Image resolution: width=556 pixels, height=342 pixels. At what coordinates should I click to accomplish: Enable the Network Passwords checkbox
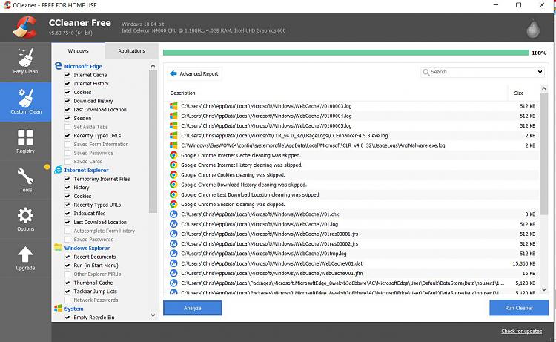coord(67,300)
